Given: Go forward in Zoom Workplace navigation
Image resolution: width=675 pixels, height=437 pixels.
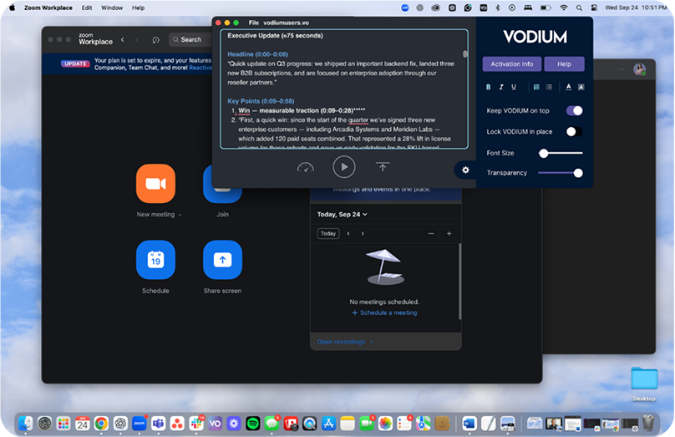Looking at the screenshot, I should (x=136, y=39).
